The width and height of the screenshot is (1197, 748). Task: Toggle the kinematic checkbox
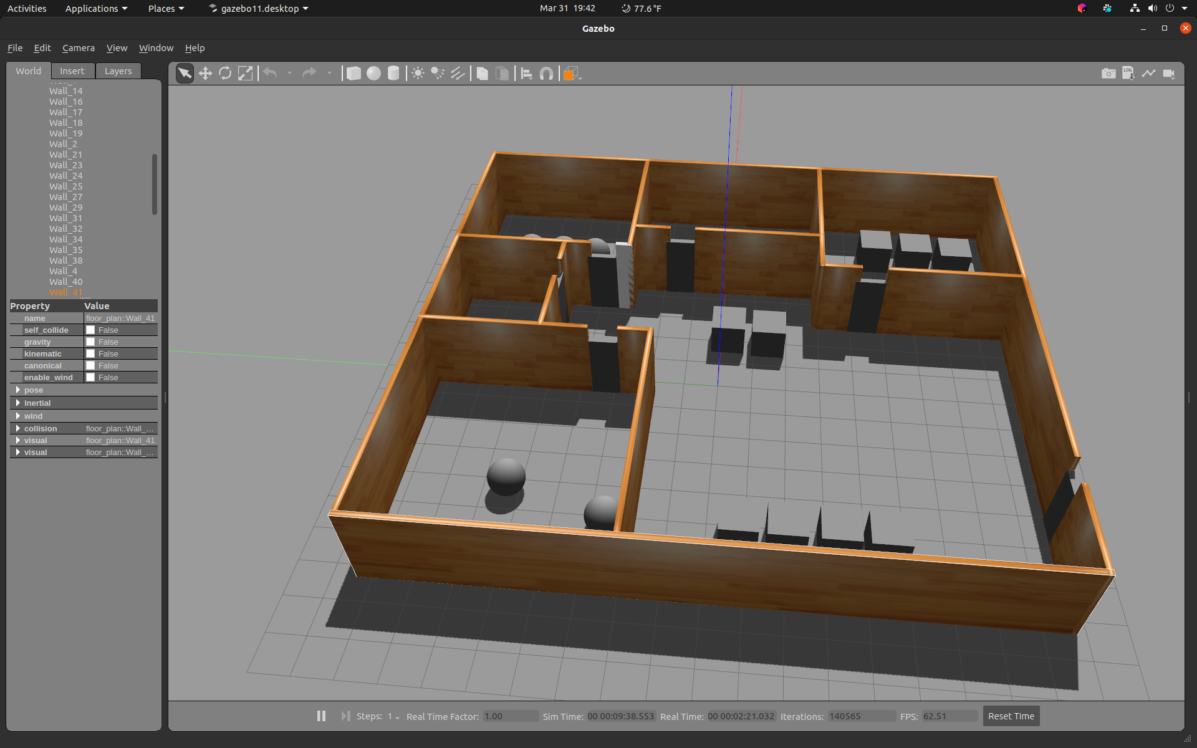pos(90,354)
